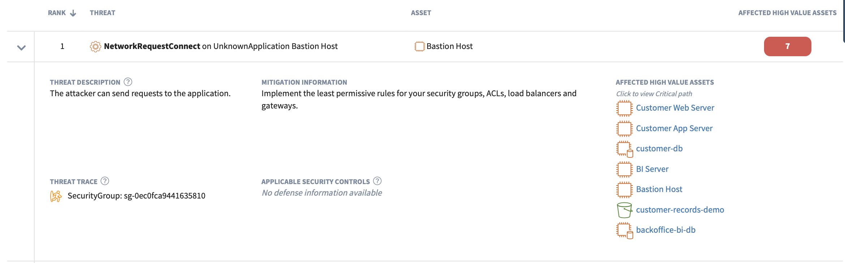Click the Asset column header
This screenshot has width=845, height=263.
[421, 13]
